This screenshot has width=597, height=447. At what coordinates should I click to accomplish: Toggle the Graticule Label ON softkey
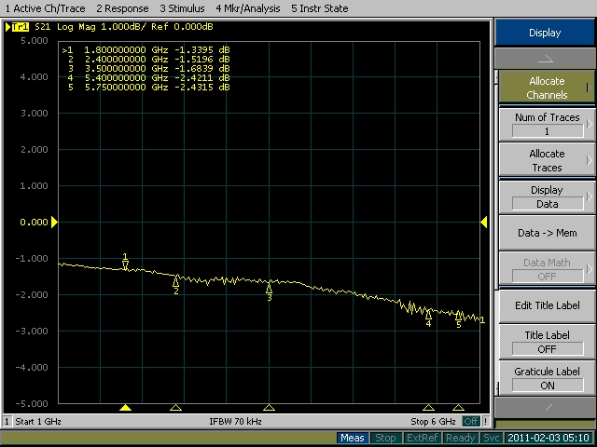click(547, 378)
